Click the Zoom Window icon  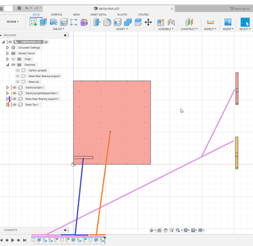[x=171, y=230]
